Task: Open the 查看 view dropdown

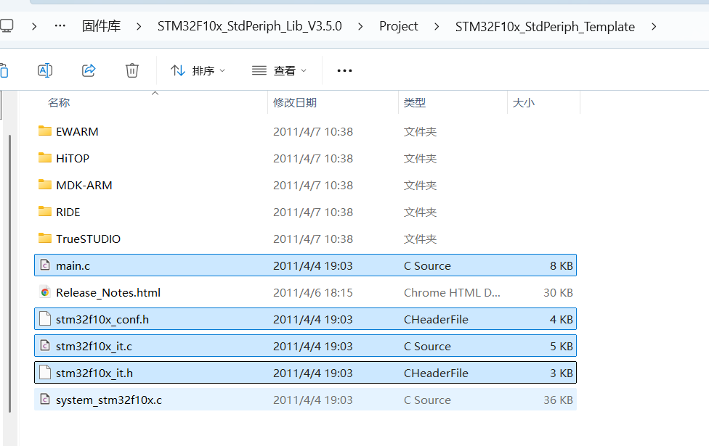Action: (x=279, y=70)
